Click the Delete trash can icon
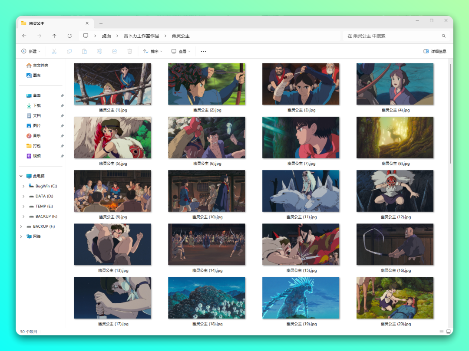This screenshot has width=469, height=351. [129, 51]
